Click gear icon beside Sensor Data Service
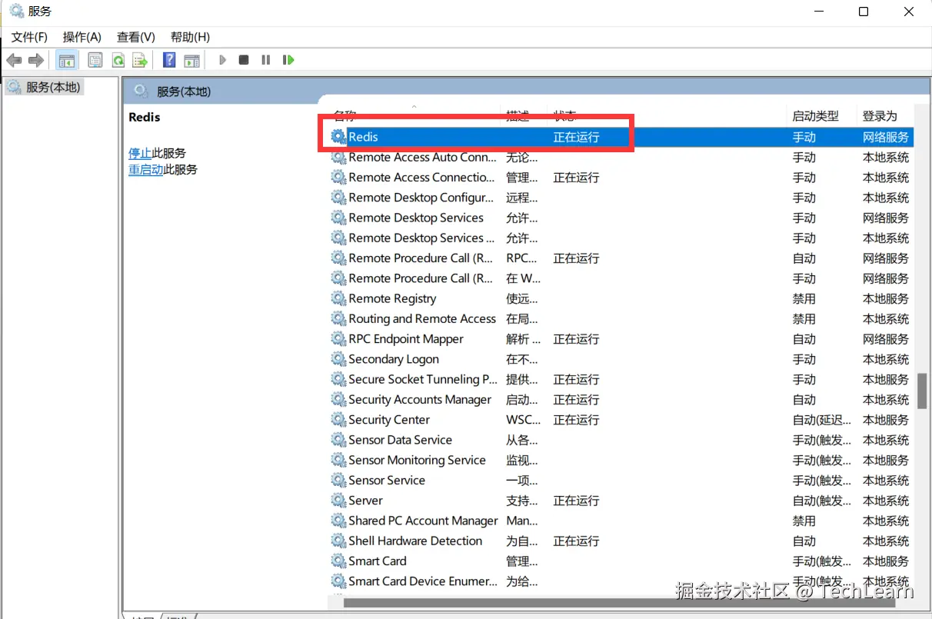The height and width of the screenshot is (619, 932). [x=338, y=440]
